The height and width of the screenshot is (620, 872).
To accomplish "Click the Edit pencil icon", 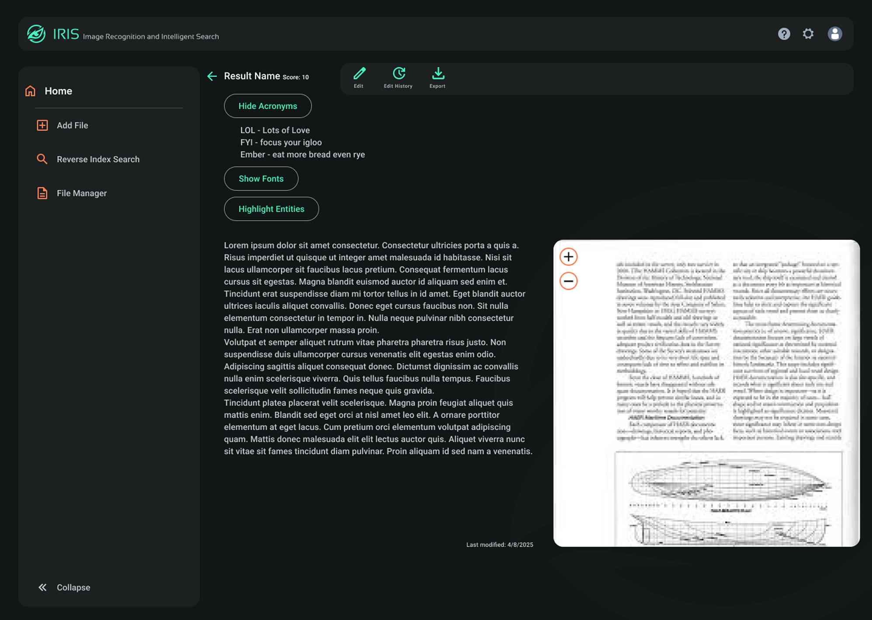I will (359, 74).
